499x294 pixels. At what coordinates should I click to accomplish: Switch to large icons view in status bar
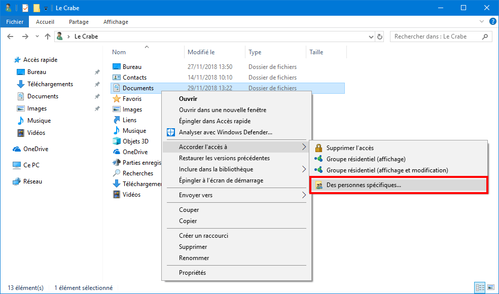coord(491,287)
